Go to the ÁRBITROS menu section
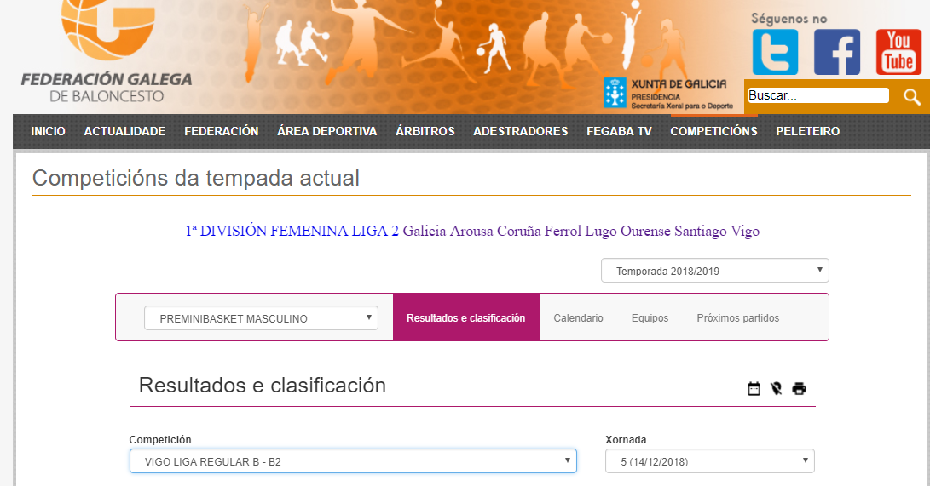Viewport: 930px width, 486px height. (425, 131)
